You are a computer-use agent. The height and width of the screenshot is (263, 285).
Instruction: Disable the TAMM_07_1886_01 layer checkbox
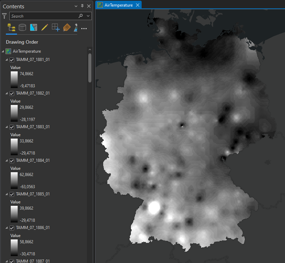pyautogui.click(x=11, y=228)
